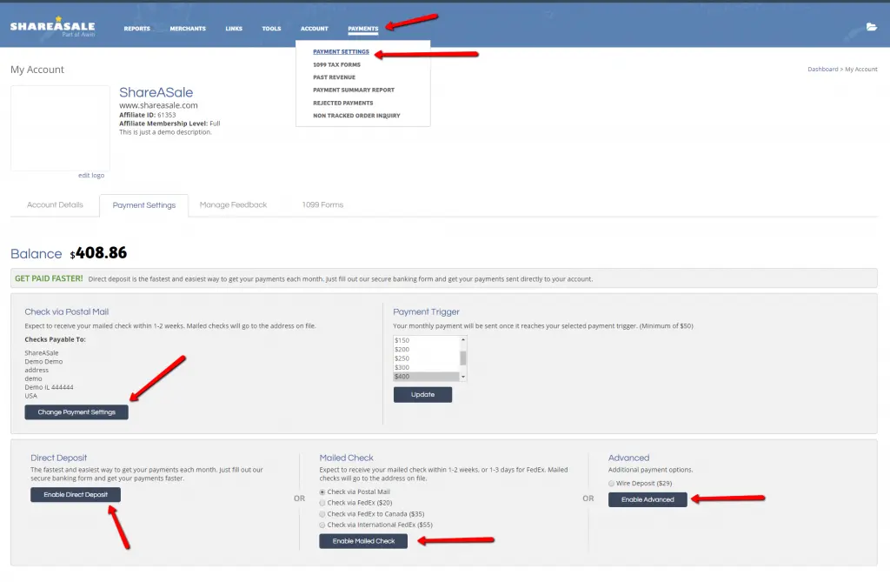This screenshot has height=582, width=890.
Task: Select $250 in payment trigger list
Action: click(x=426, y=358)
